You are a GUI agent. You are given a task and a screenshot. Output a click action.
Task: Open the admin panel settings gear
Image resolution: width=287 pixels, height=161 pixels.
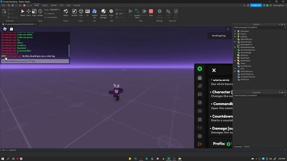(200, 136)
